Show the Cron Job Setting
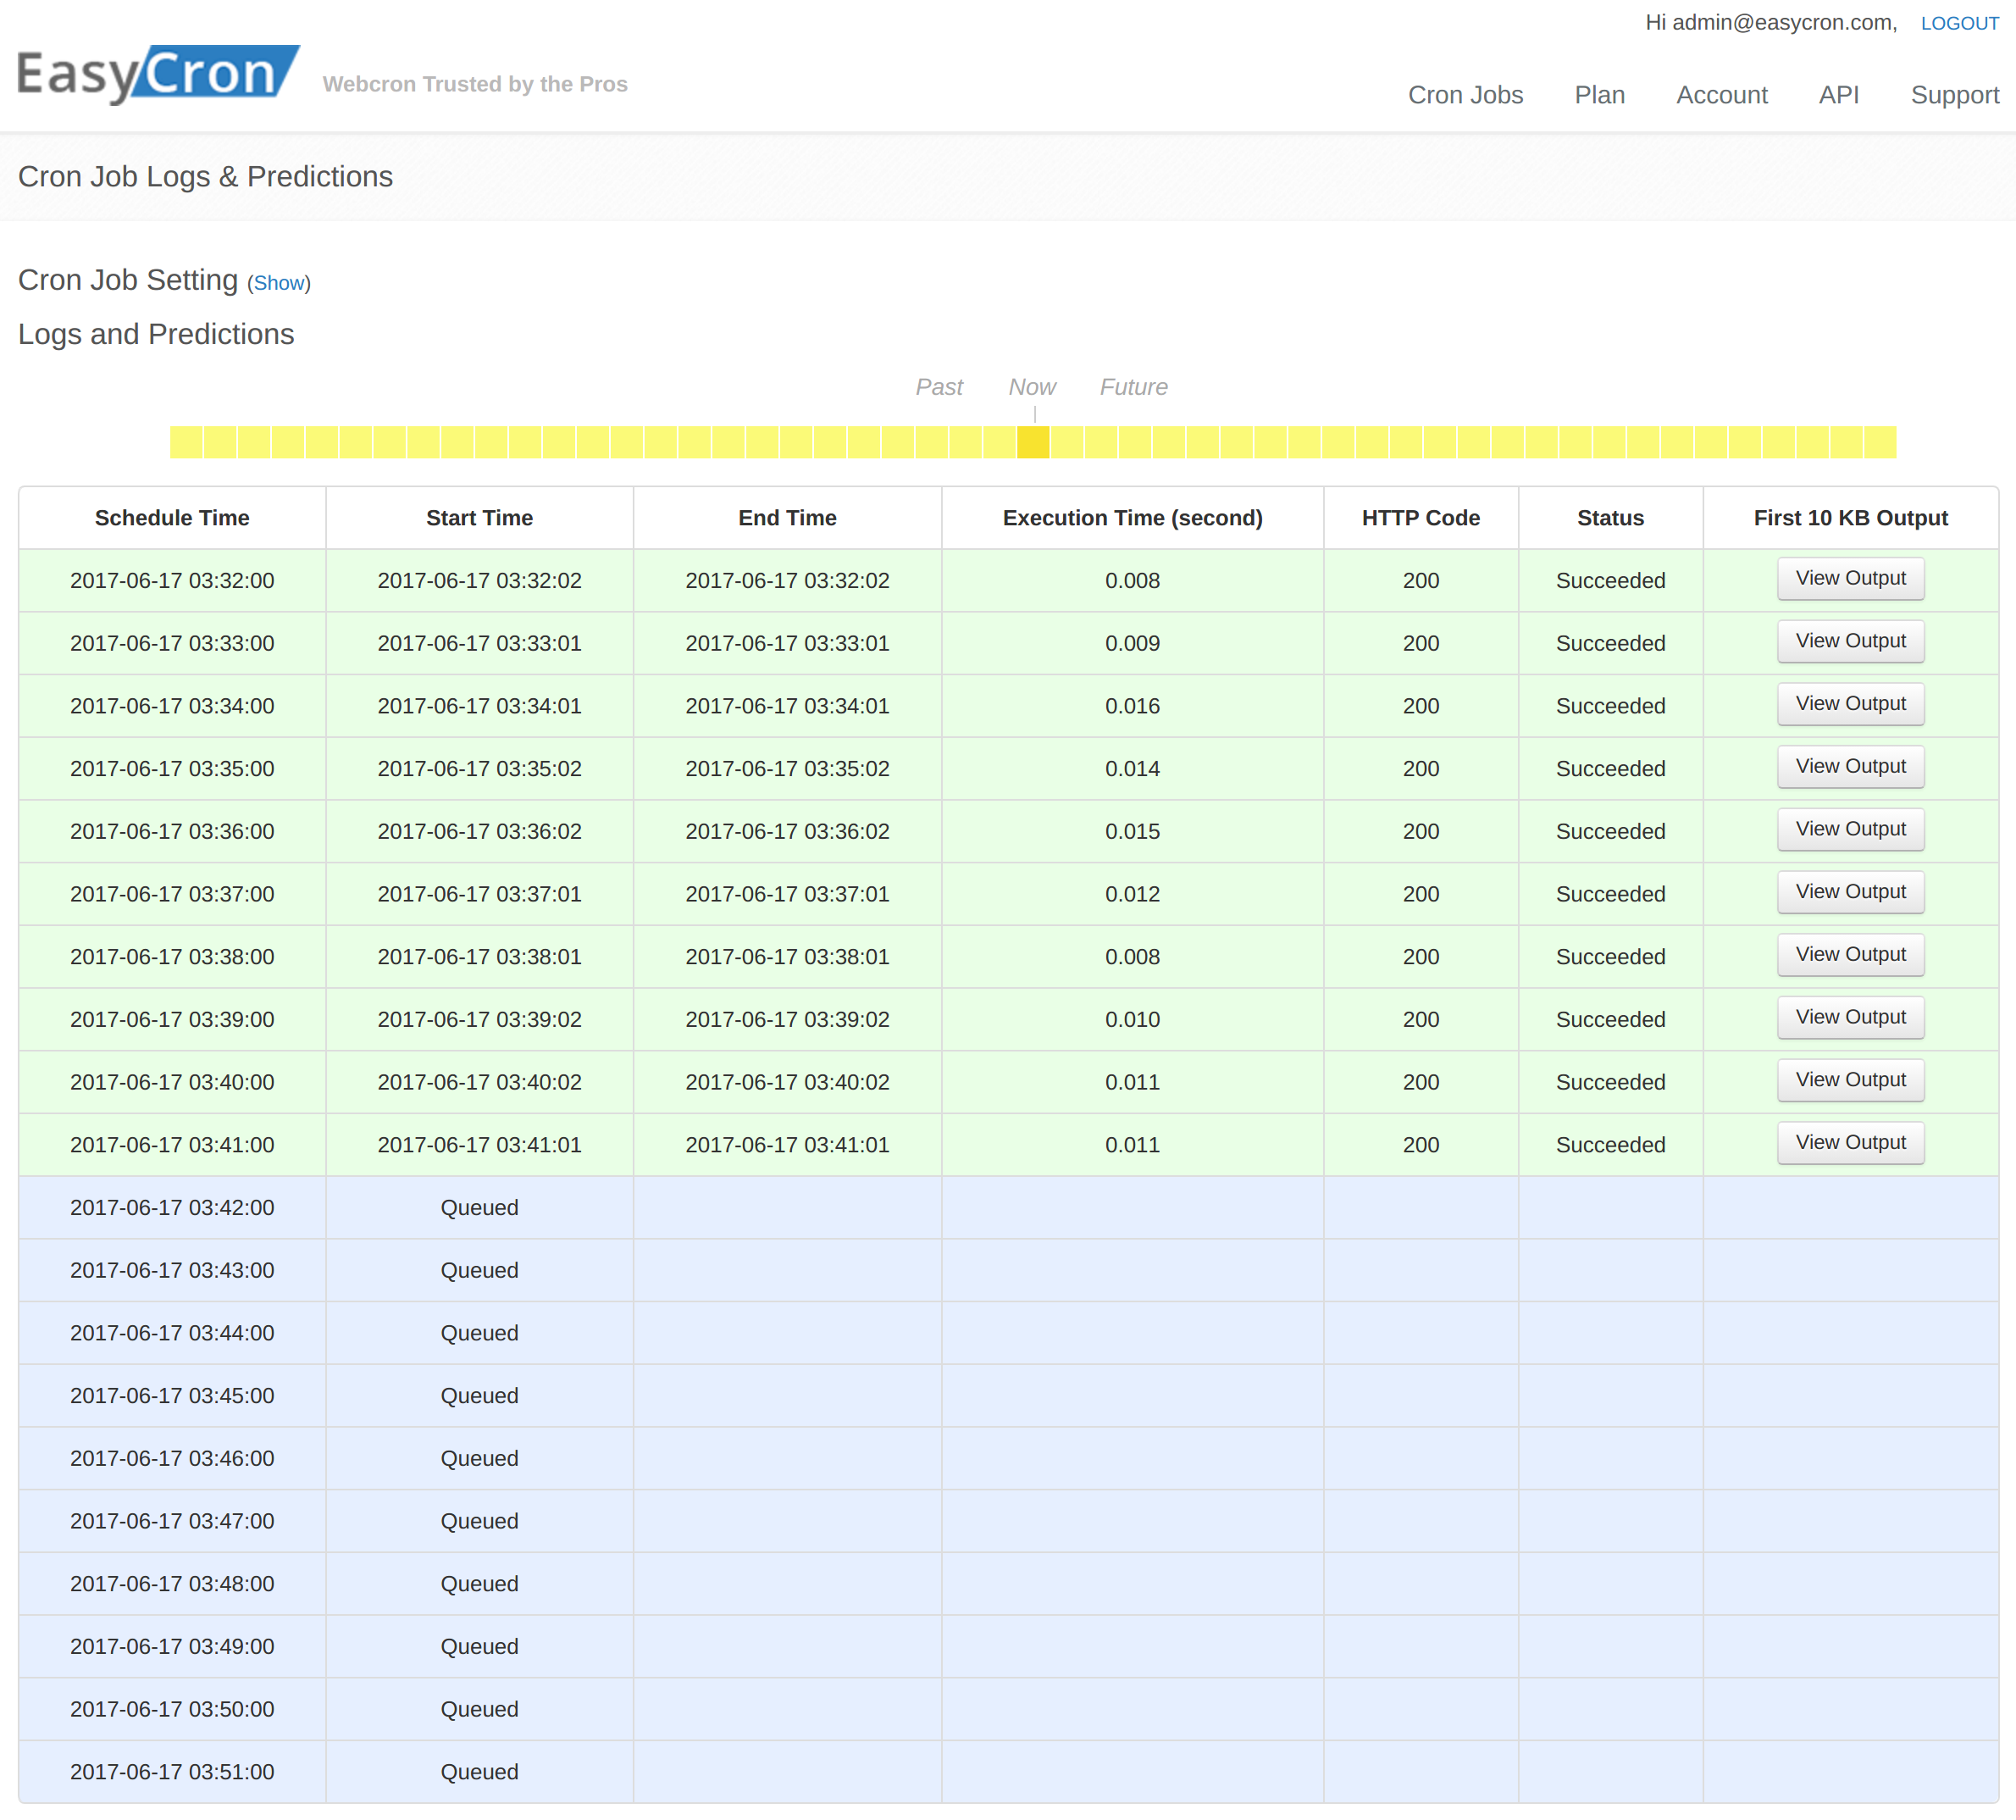This screenshot has width=2016, height=1820. (279, 283)
